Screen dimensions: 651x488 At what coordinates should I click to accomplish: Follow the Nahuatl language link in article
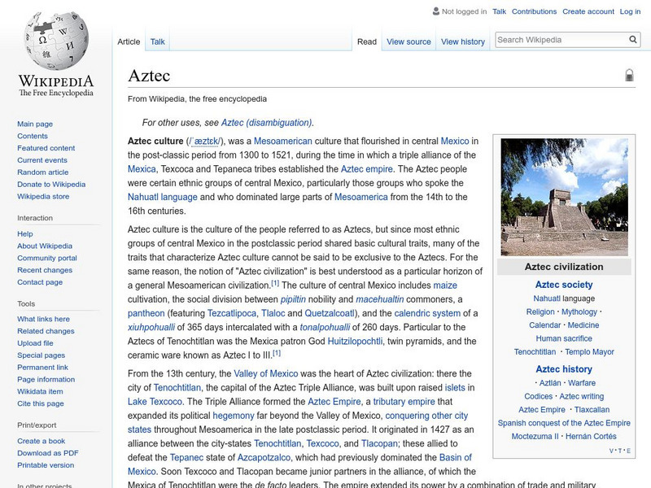[163, 197]
